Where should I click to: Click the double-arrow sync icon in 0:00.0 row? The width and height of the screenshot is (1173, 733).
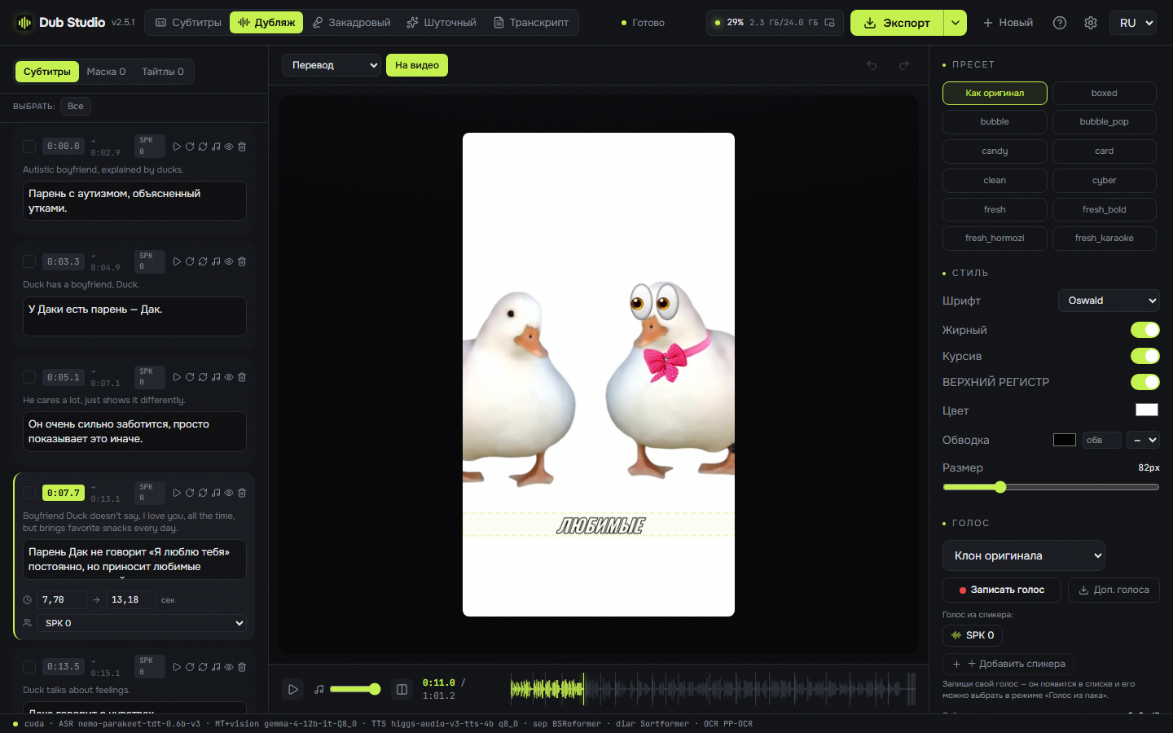(x=203, y=147)
